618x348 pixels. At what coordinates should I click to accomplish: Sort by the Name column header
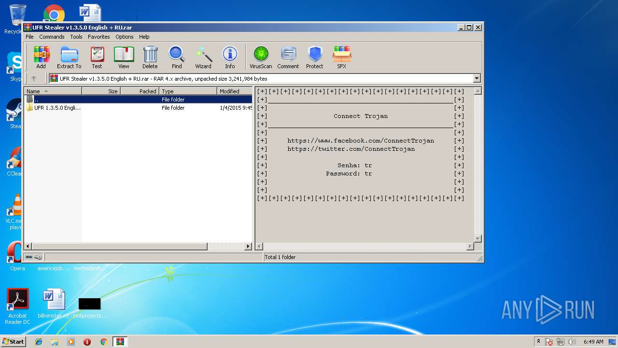pos(53,91)
